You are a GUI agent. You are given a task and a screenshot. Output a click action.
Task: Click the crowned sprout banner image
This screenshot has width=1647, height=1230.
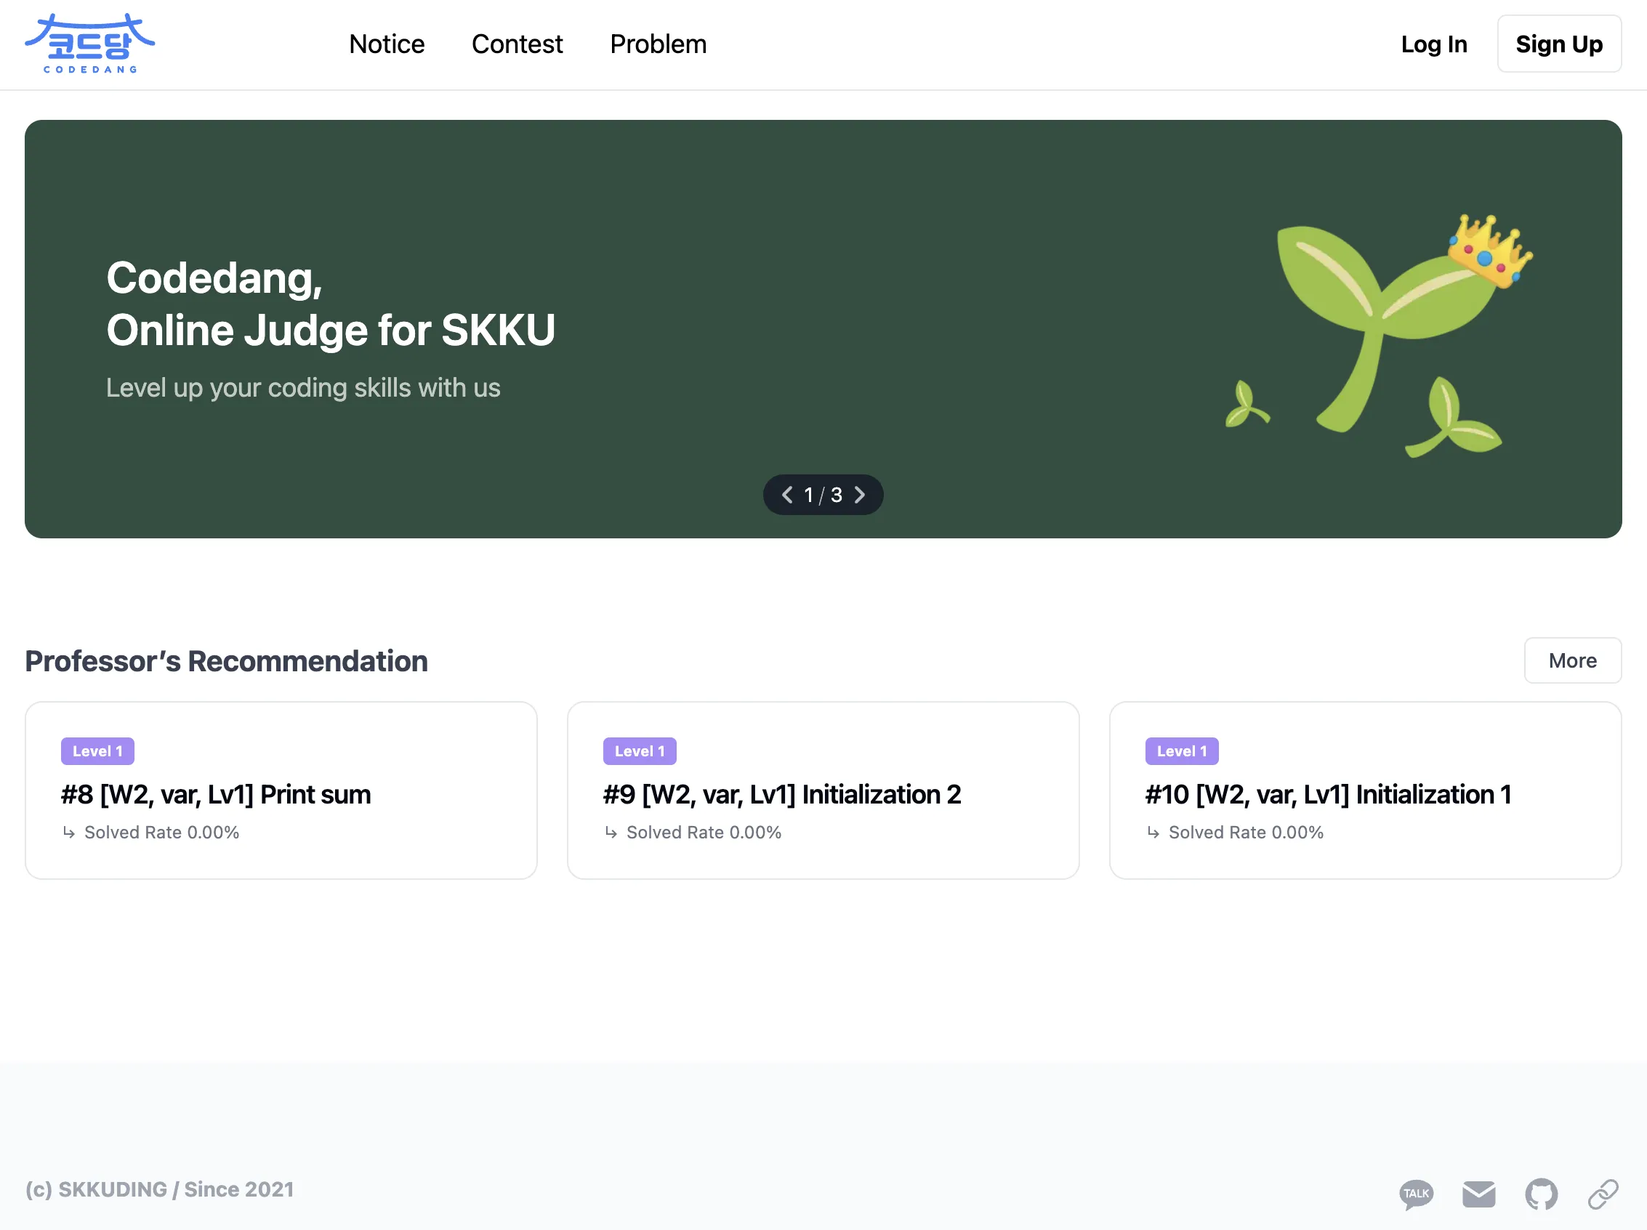1377,335
